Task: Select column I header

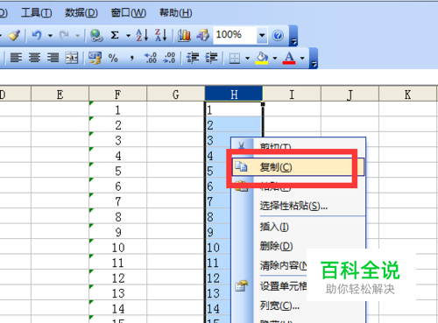Action: tap(292, 95)
